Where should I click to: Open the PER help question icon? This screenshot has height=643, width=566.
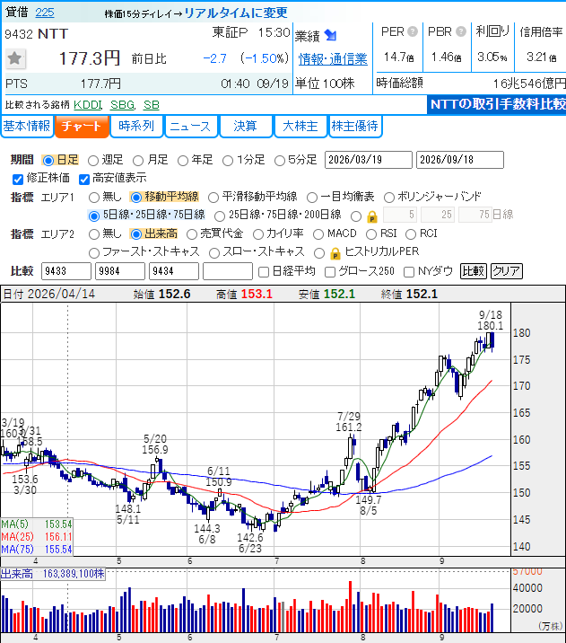pyautogui.click(x=413, y=31)
